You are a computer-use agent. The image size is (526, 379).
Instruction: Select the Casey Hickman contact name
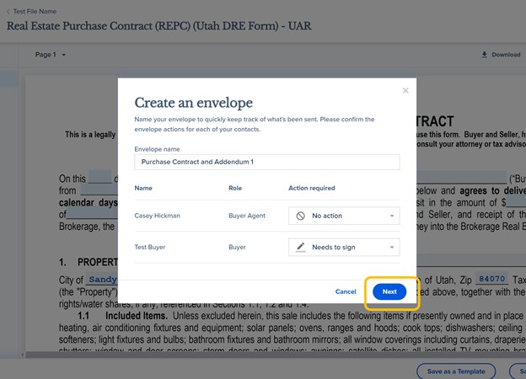point(158,216)
